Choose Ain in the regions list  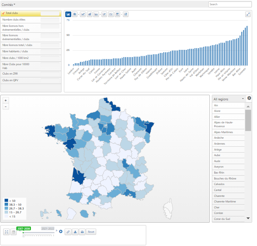coord(228,106)
